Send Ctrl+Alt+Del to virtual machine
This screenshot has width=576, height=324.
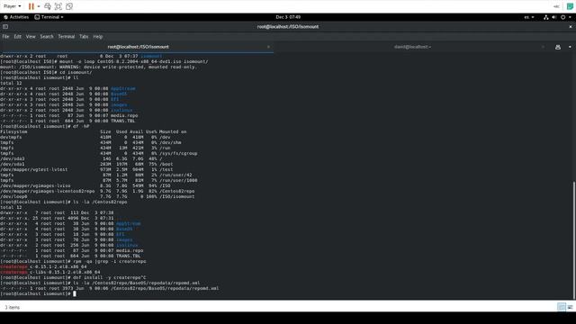(48, 6)
